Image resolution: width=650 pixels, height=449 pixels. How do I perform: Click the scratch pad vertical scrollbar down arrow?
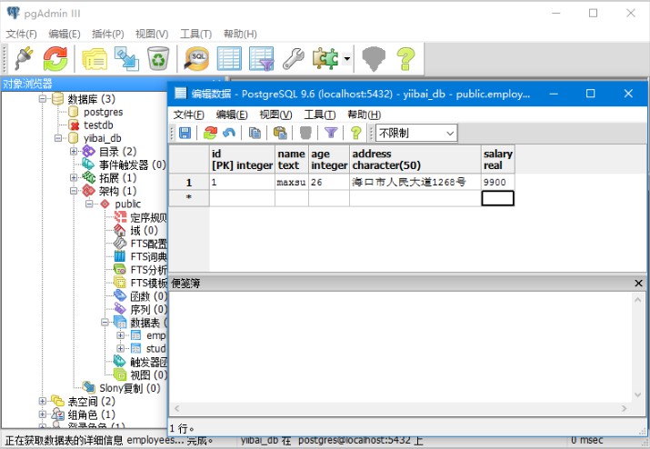[x=638, y=394]
